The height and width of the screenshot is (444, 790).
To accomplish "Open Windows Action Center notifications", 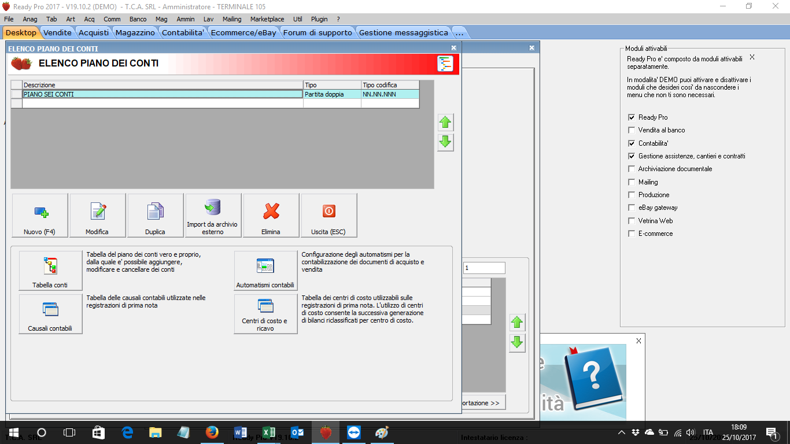I will pos(771,432).
